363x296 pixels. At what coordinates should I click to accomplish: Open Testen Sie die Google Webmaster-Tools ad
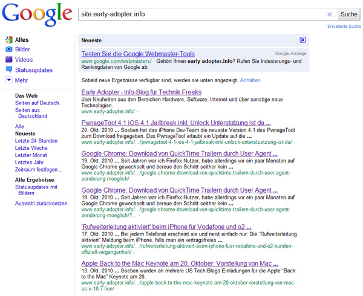(x=138, y=54)
